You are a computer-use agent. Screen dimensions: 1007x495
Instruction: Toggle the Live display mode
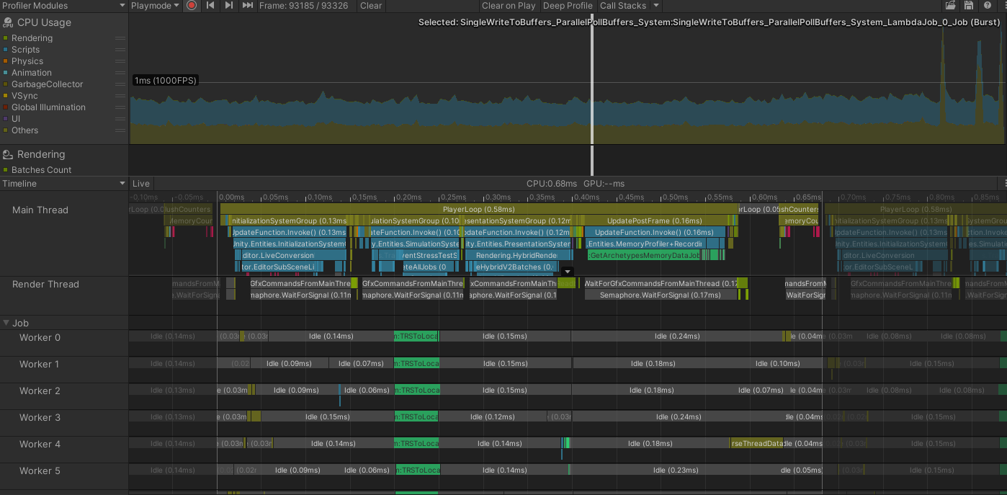click(x=140, y=183)
